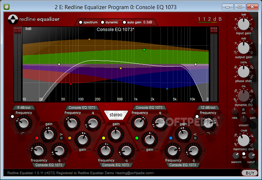This screenshot has height=180, width=262.
Task: Toggle the dynamic EQ on switch
Action: pyautogui.click(x=243, y=110)
